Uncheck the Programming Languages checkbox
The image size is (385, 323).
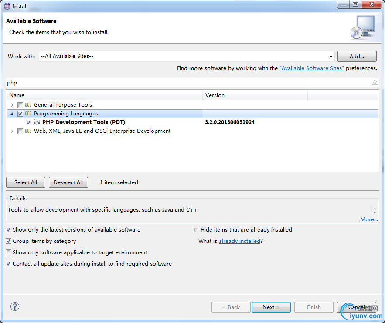[x=20, y=114]
